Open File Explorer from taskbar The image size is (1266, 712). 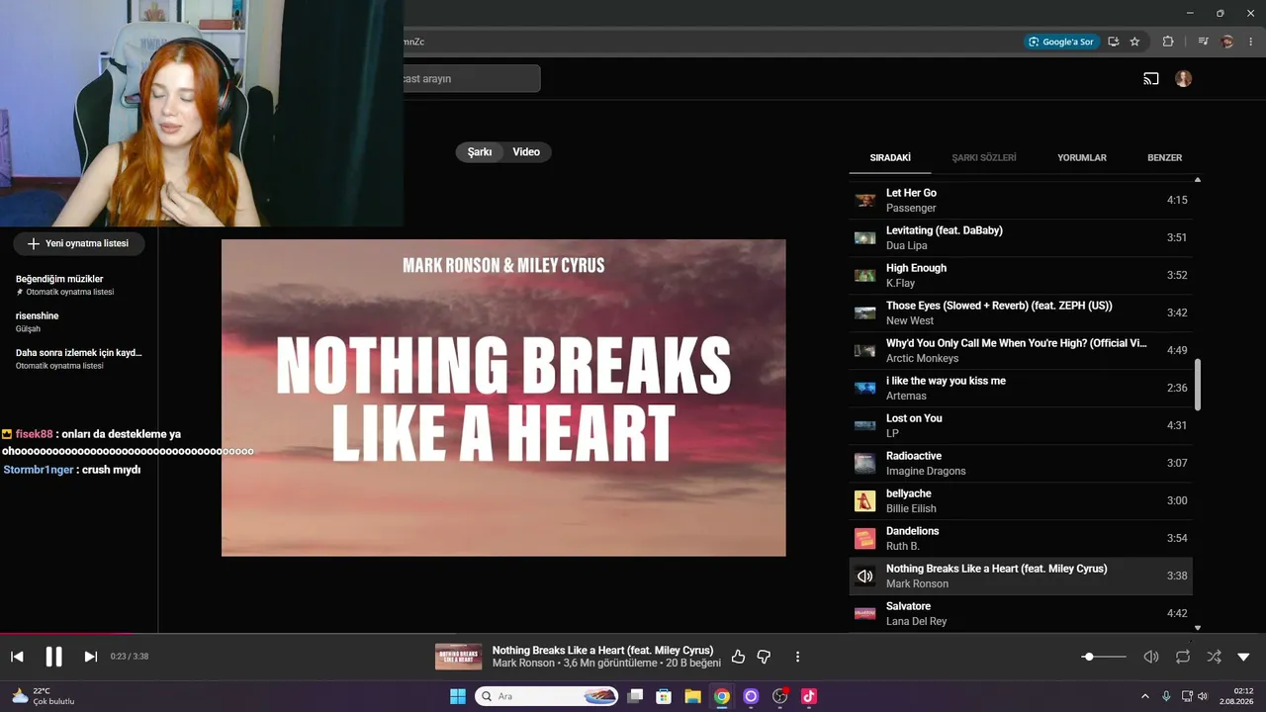693,696
